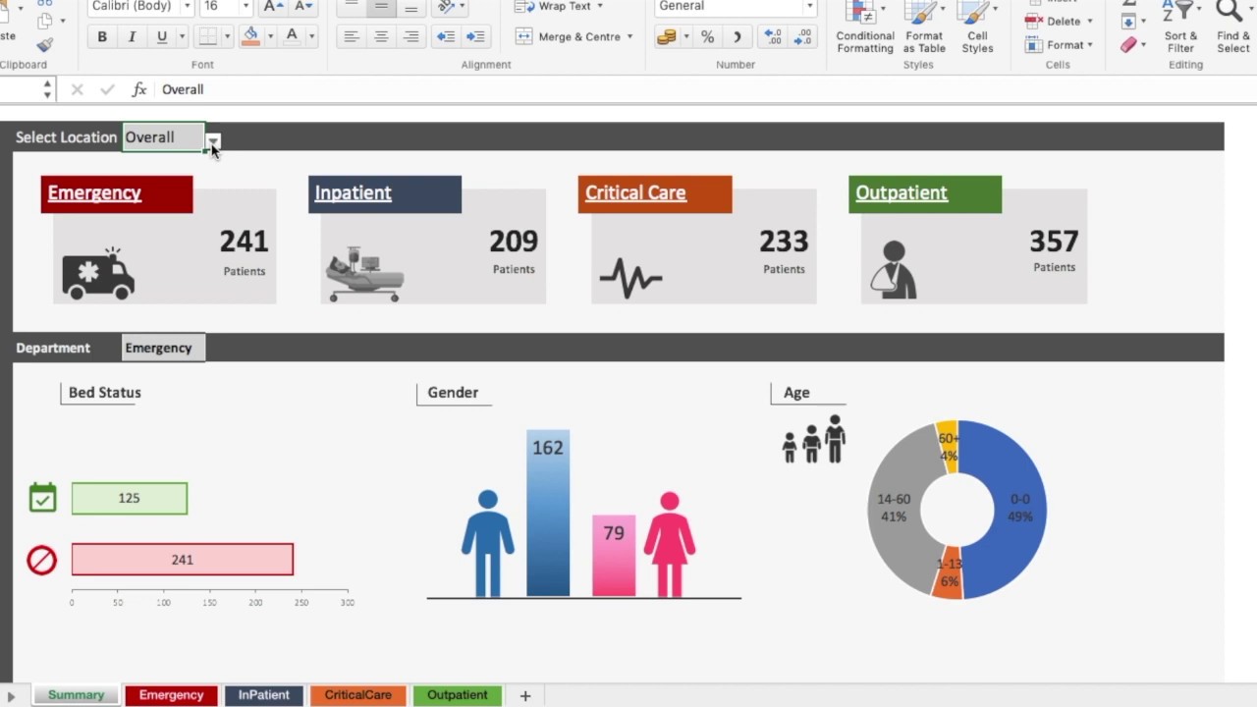This screenshot has height=707, width=1257.
Task: Apply the fill colour bucket
Action: [x=250, y=37]
